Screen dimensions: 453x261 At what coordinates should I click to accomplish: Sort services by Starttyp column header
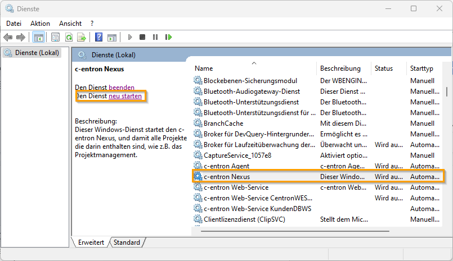421,68
